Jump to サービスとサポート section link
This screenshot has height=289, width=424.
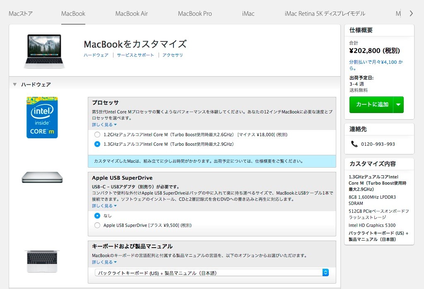click(x=135, y=55)
